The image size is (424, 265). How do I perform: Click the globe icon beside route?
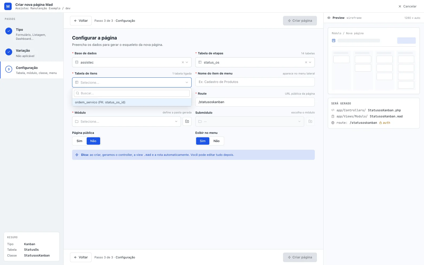click(333, 123)
